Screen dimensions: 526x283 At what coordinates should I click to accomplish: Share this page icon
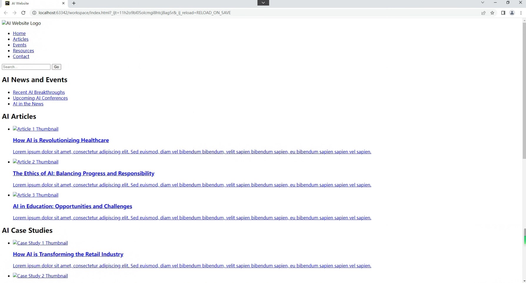point(483,13)
